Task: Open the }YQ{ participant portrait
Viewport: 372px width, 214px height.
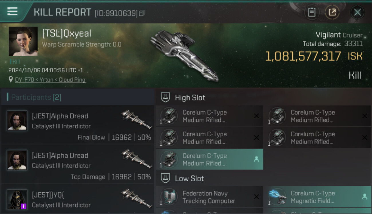Action: pos(17,199)
